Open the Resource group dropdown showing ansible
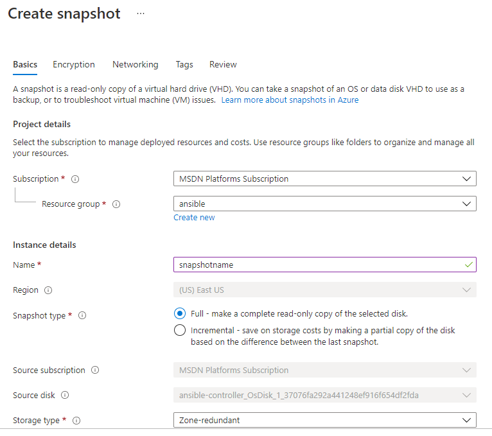492x436 pixels. pyautogui.click(x=325, y=204)
